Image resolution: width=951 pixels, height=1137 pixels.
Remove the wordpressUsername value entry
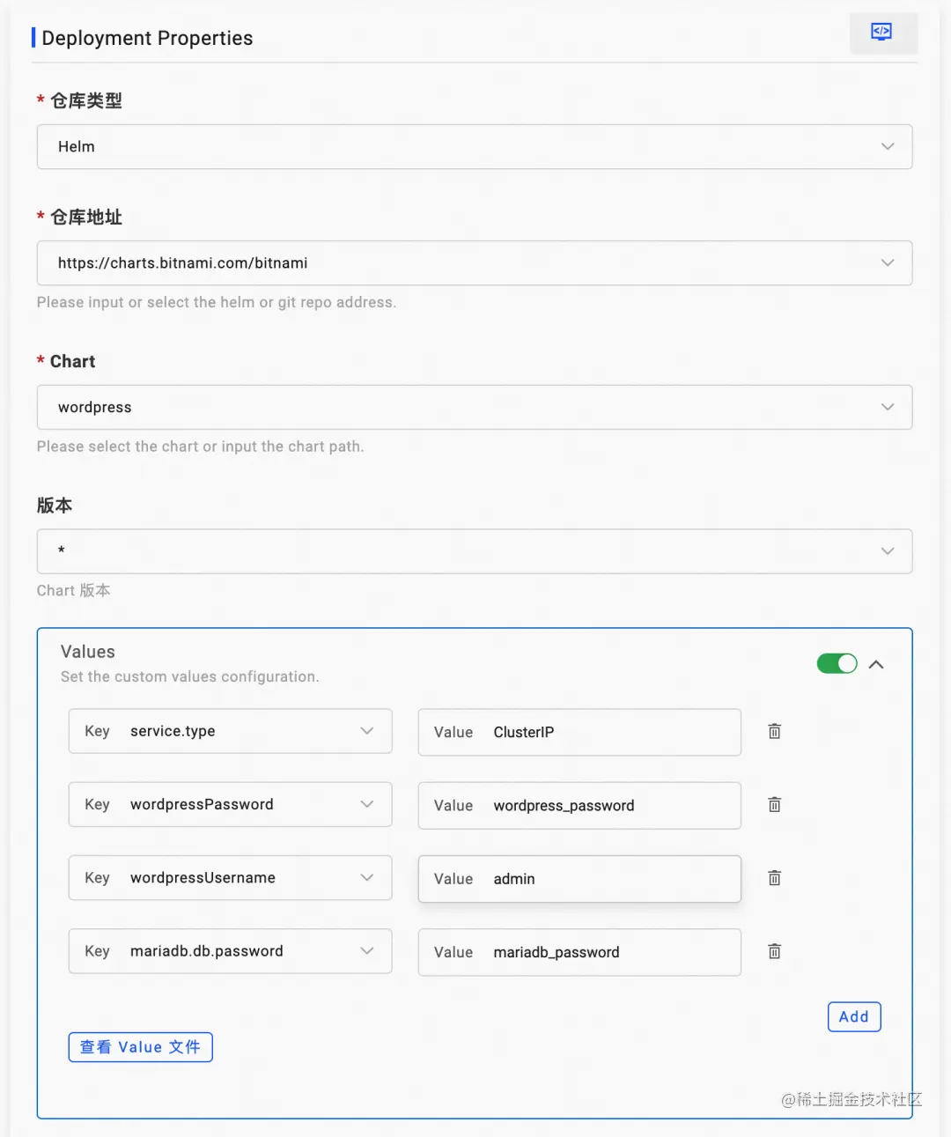[774, 877]
